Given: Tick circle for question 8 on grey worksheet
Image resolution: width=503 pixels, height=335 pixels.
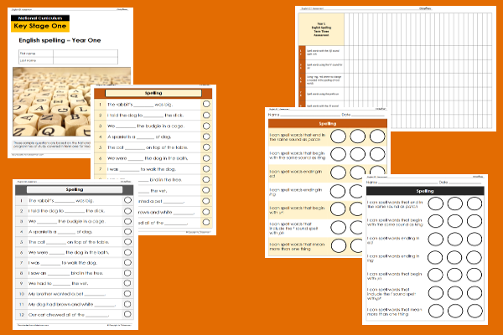Looking at the screenshot, I should point(127,273).
